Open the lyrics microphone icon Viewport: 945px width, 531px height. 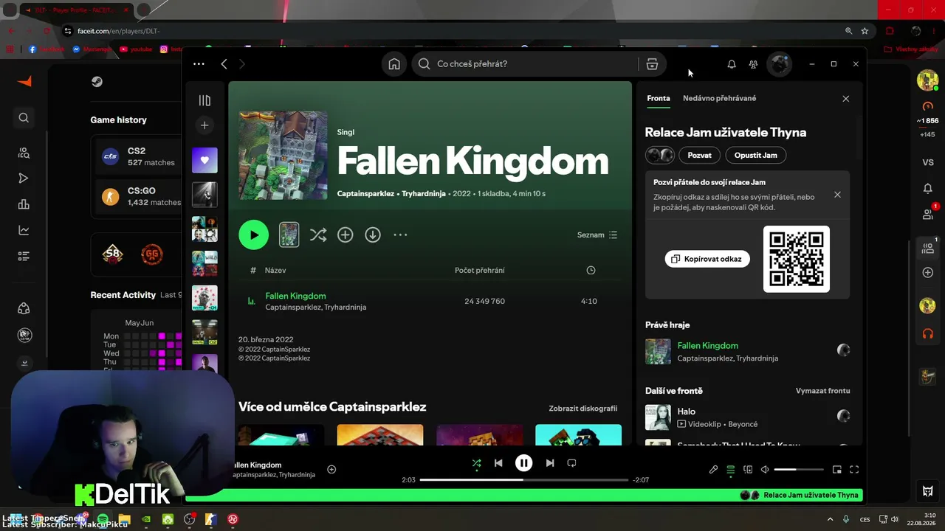coord(713,470)
